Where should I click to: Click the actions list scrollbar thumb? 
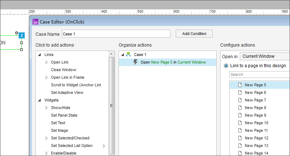click(x=111, y=105)
